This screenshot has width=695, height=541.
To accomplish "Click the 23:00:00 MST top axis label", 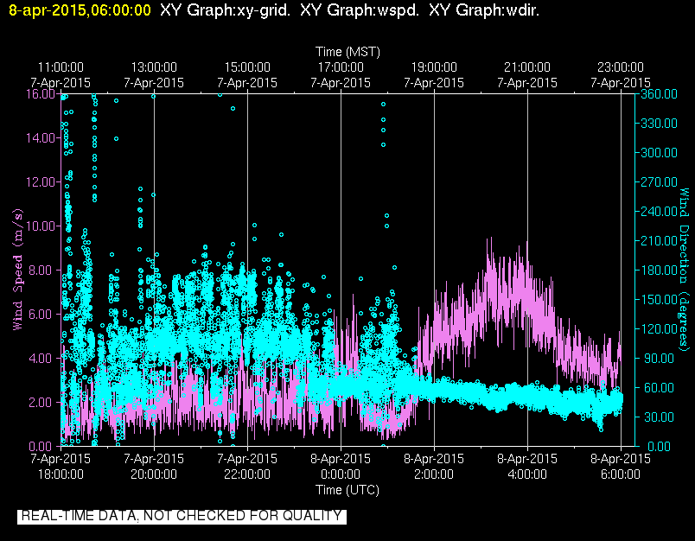I will 621,67.
